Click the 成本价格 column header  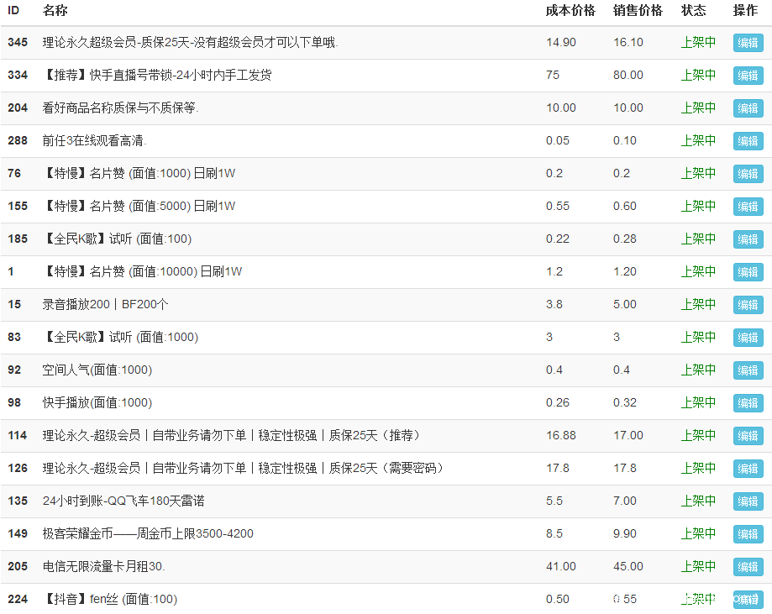click(570, 11)
